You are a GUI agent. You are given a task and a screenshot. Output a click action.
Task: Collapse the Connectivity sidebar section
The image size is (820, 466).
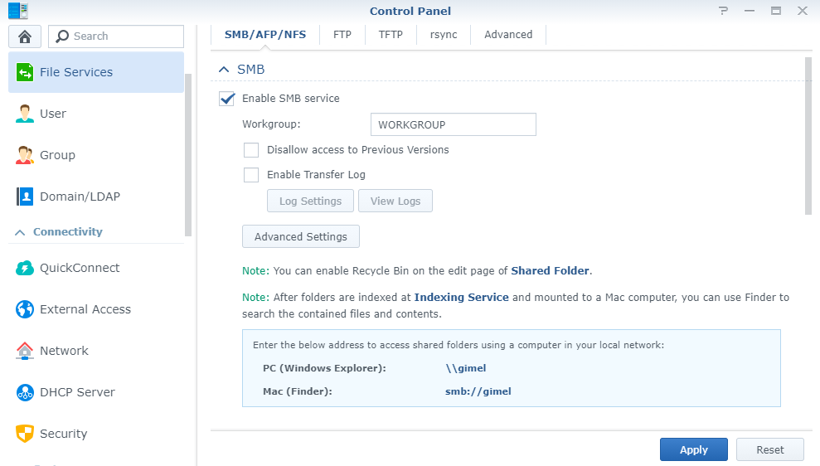21,232
